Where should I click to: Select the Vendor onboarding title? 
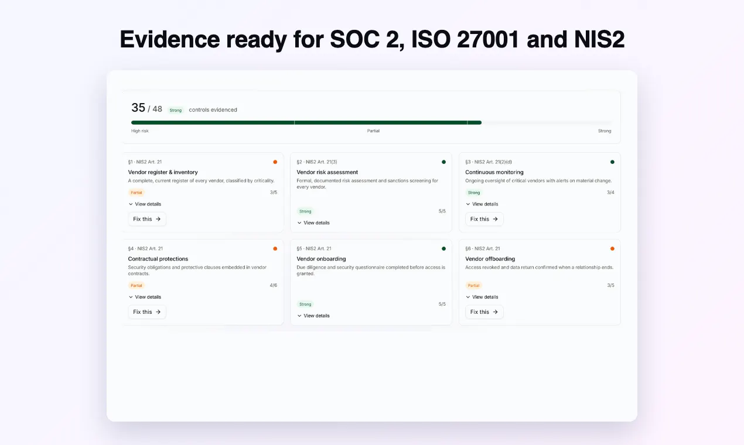point(322,259)
